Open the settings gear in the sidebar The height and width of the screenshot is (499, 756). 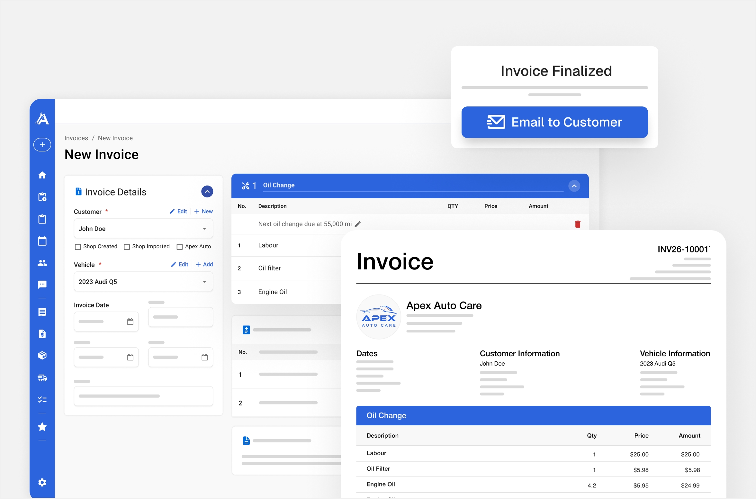(42, 482)
